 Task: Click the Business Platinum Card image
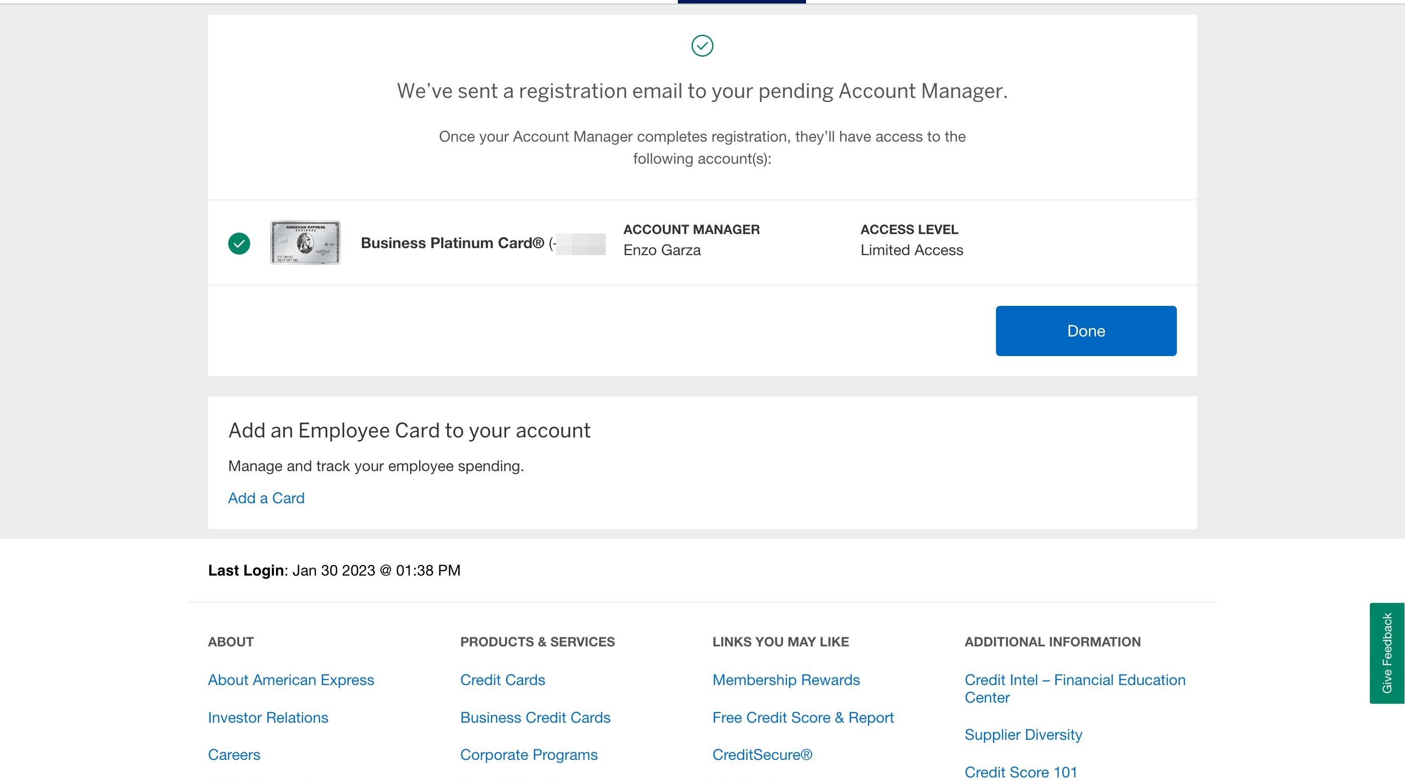[305, 243]
